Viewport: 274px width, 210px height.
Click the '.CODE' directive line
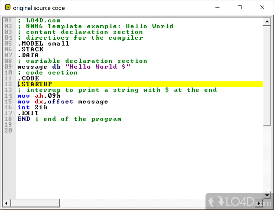tap(28, 78)
